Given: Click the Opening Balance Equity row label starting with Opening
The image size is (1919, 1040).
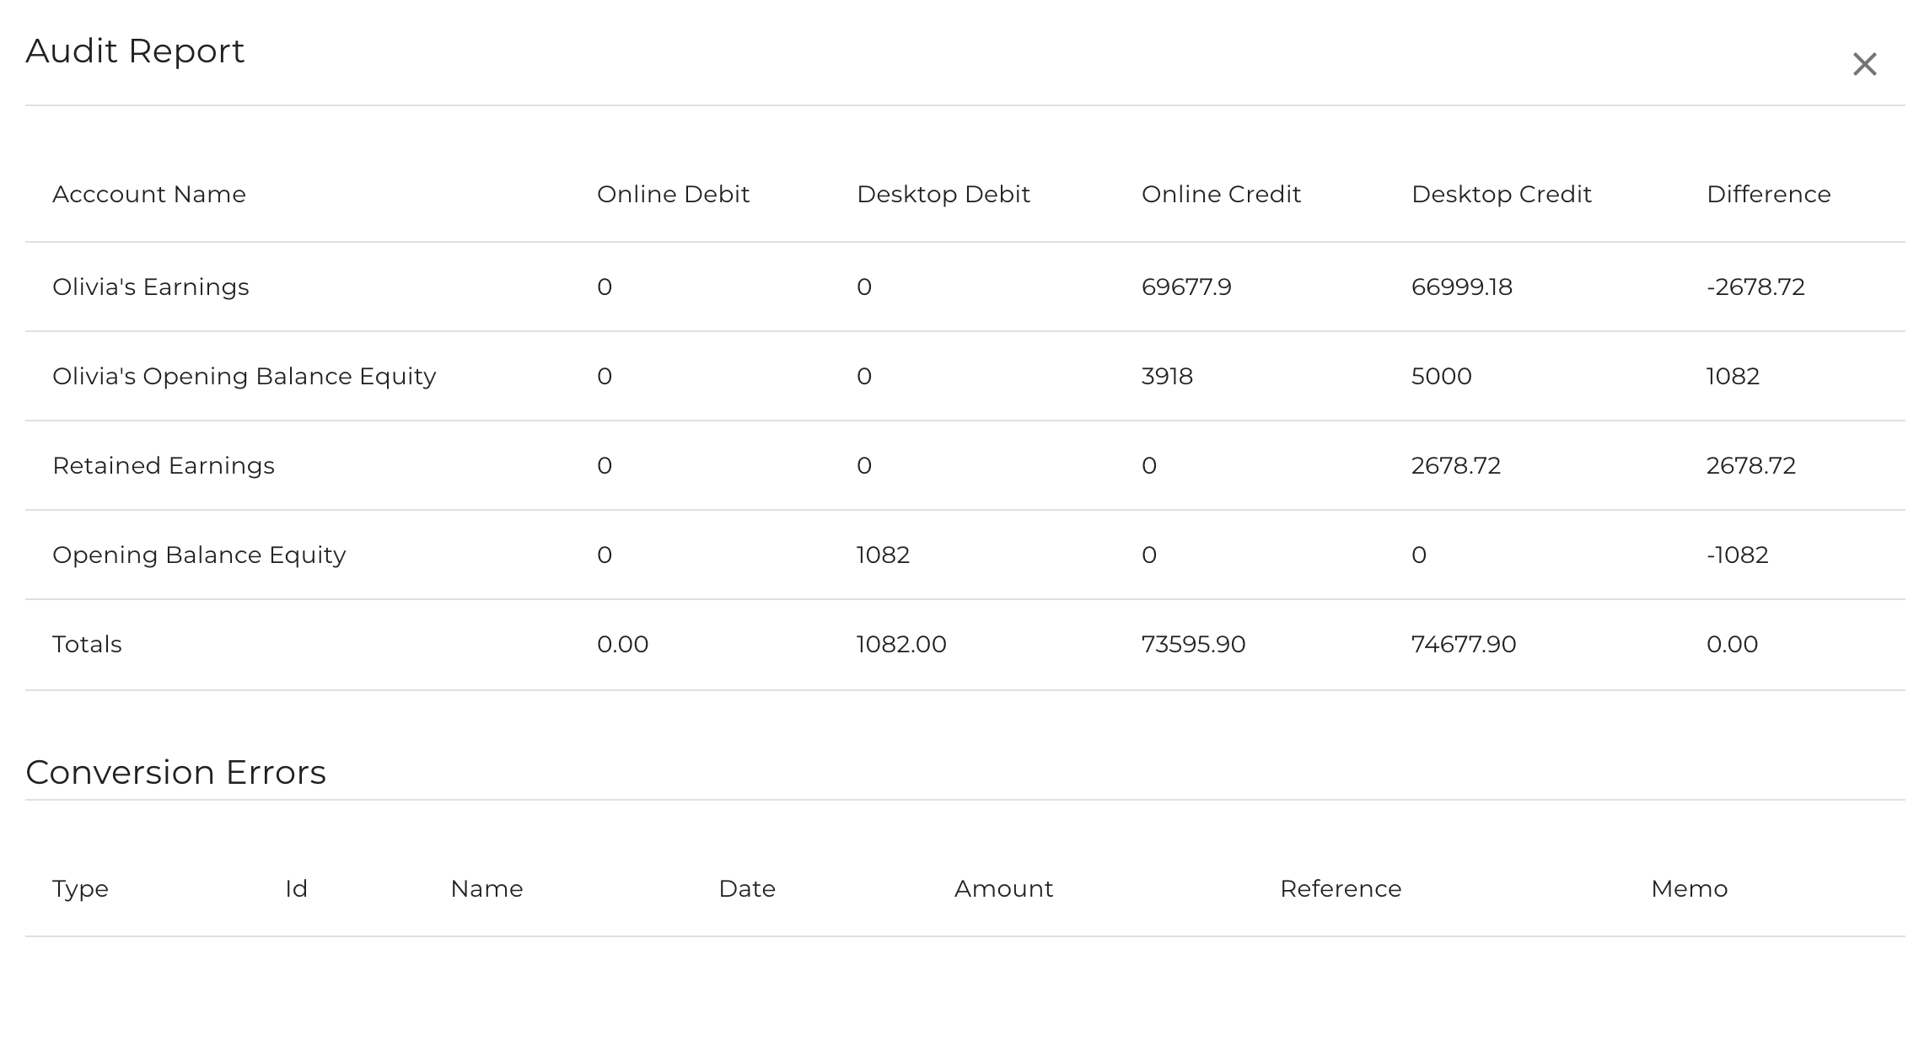Looking at the screenshot, I should [199, 555].
